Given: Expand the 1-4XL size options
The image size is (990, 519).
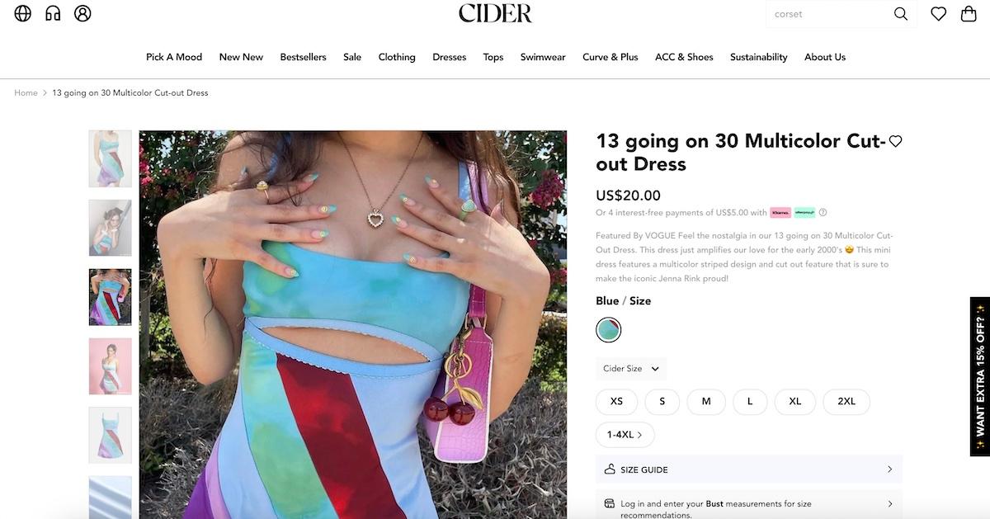Looking at the screenshot, I should click(x=625, y=434).
